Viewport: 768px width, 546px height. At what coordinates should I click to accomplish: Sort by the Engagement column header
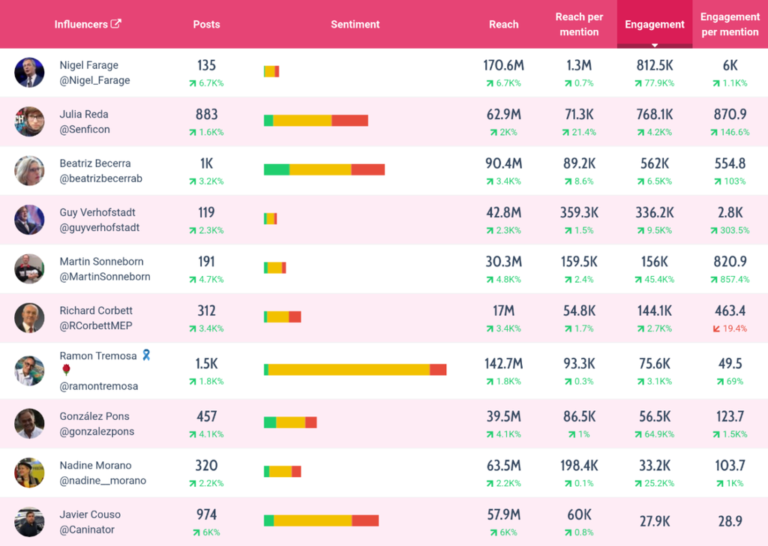click(x=654, y=24)
